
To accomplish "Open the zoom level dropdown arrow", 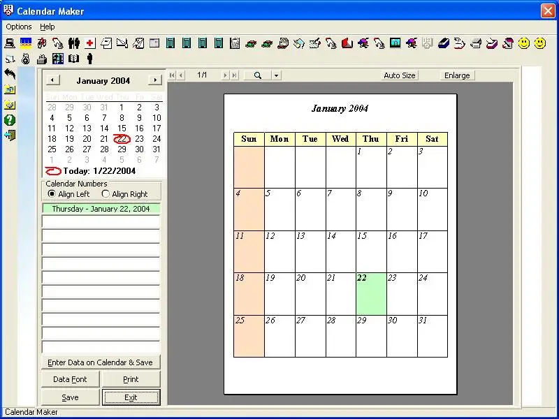I will (x=276, y=75).
